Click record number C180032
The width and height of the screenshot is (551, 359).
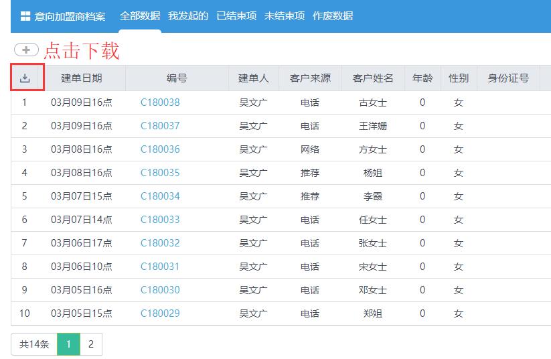(160, 243)
